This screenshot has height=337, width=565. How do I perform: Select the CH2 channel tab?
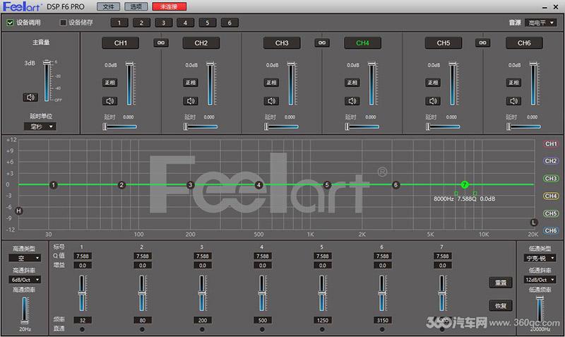pos(201,43)
